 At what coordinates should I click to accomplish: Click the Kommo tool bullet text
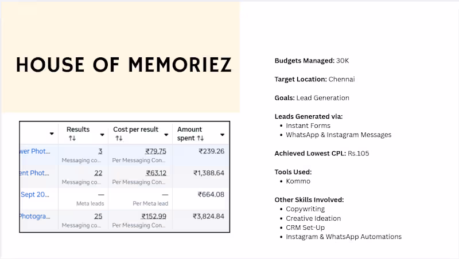click(x=298, y=181)
